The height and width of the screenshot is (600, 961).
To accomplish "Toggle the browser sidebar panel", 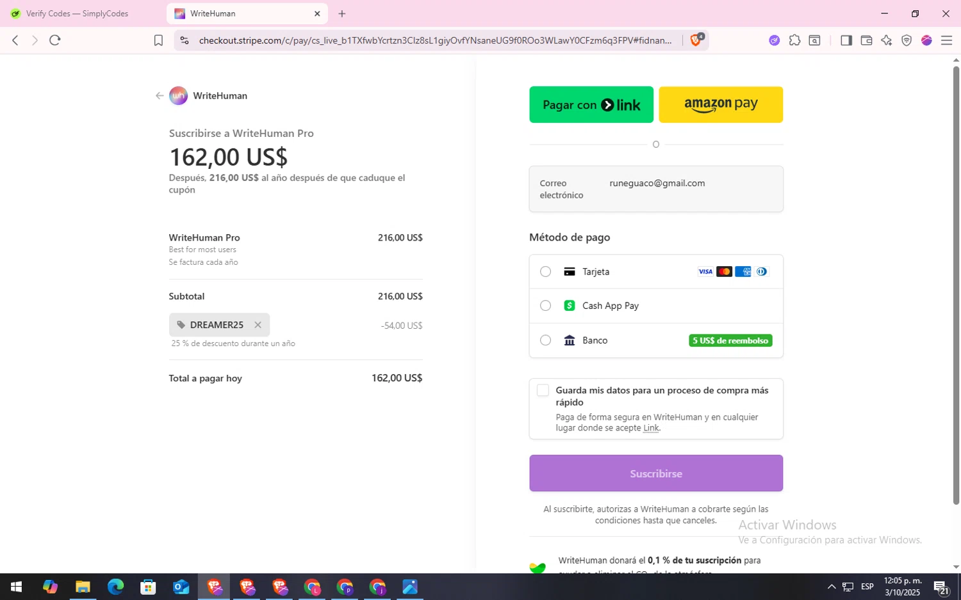I will [846, 40].
